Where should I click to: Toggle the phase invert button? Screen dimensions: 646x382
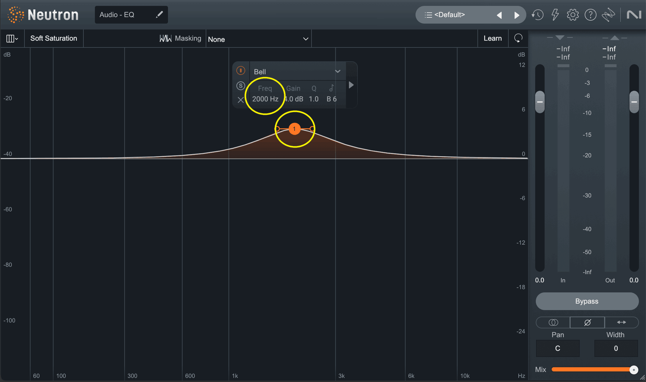587,322
